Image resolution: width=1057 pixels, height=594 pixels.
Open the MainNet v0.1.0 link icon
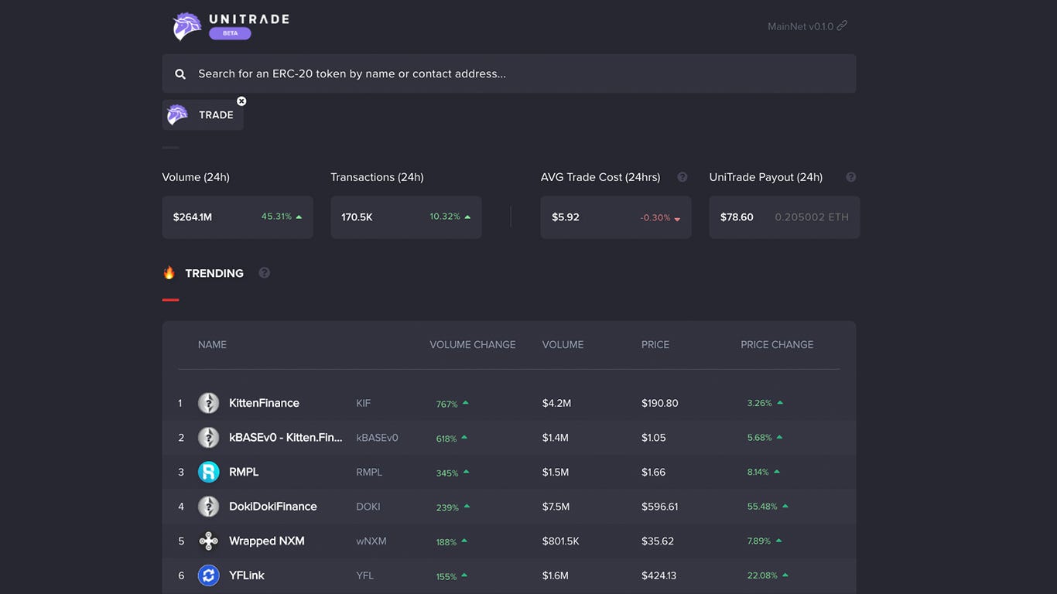coord(842,26)
